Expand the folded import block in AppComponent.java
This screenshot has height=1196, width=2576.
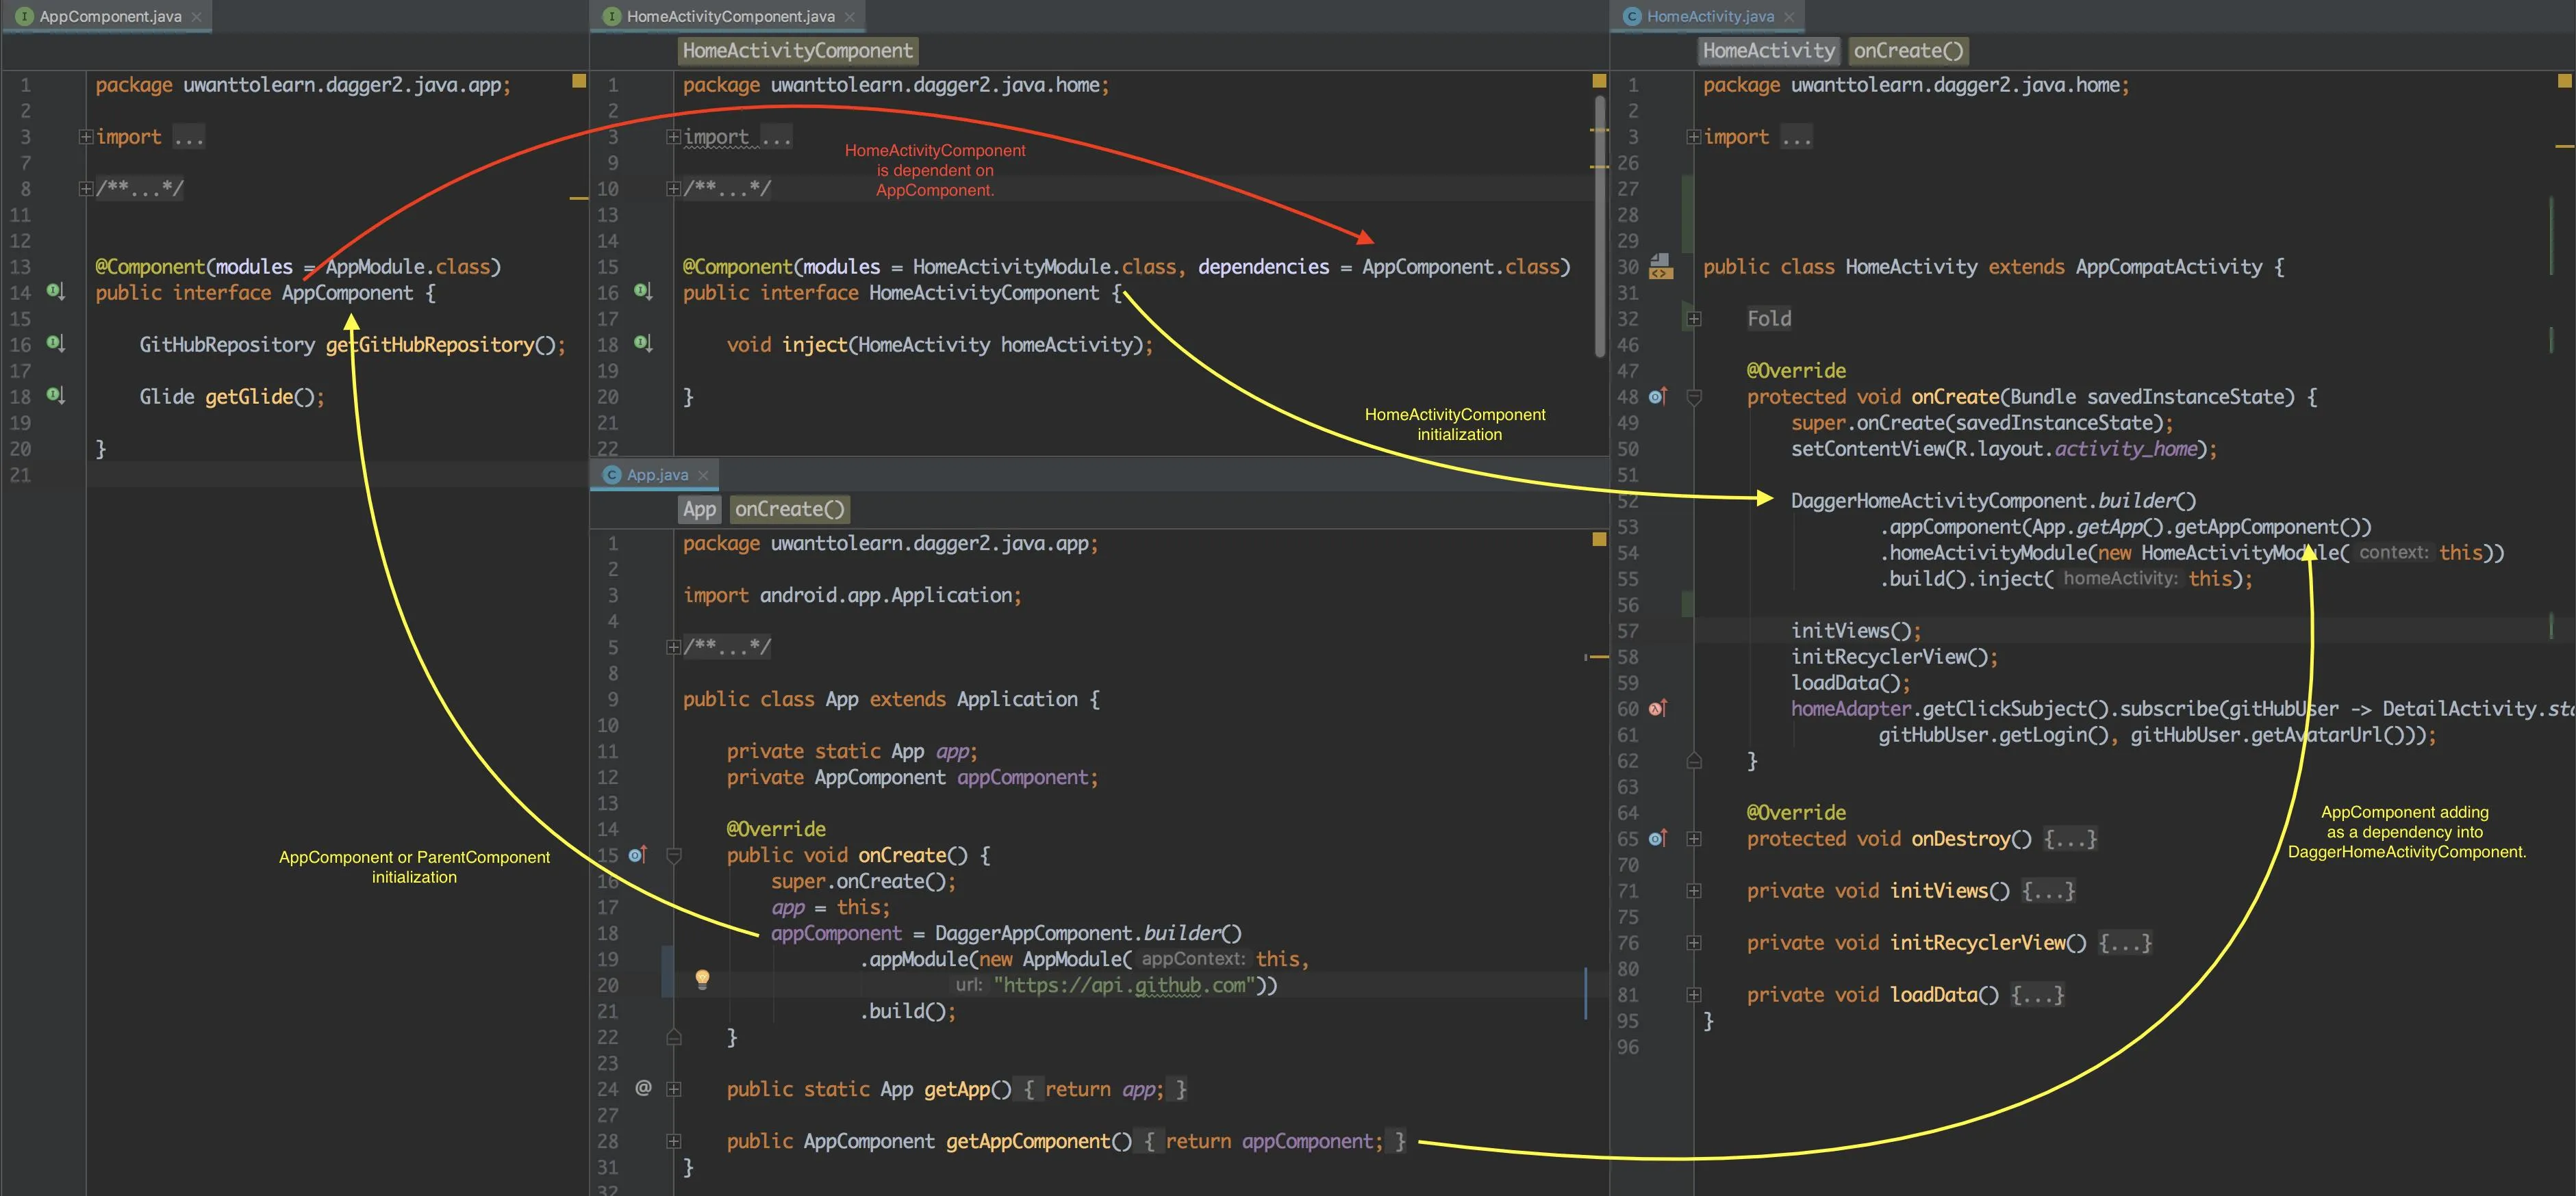point(86,137)
